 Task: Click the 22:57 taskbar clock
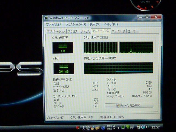[x=155, y=127]
